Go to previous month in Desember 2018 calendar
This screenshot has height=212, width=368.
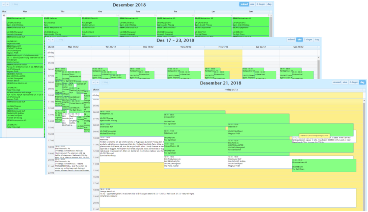click(4, 4)
